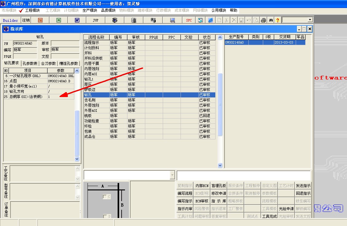
Task: Click the wide text field above buttons
Action: [244, 175]
